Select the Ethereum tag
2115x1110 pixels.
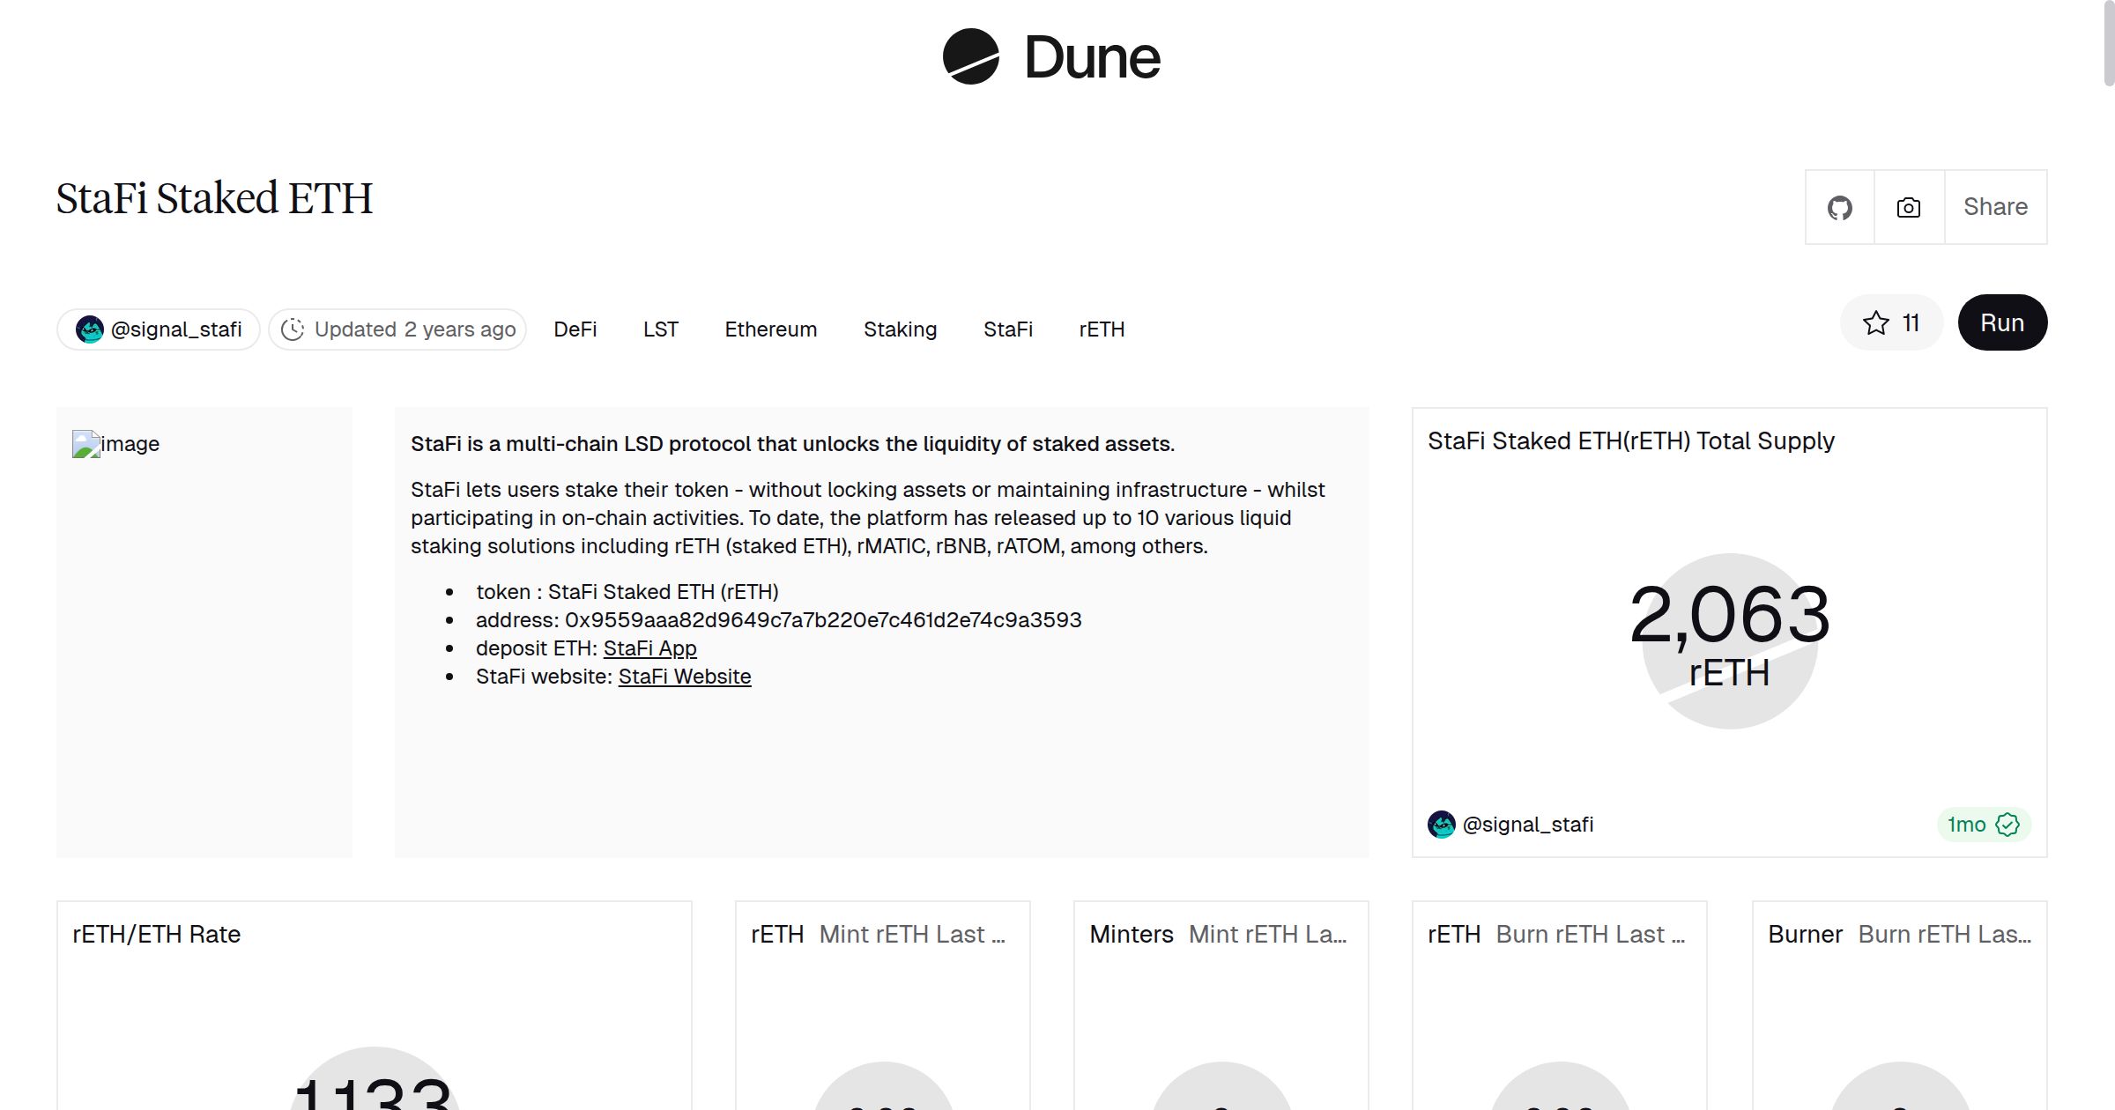point(770,329)
